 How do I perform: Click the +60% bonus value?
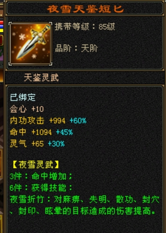pos(78,121)
